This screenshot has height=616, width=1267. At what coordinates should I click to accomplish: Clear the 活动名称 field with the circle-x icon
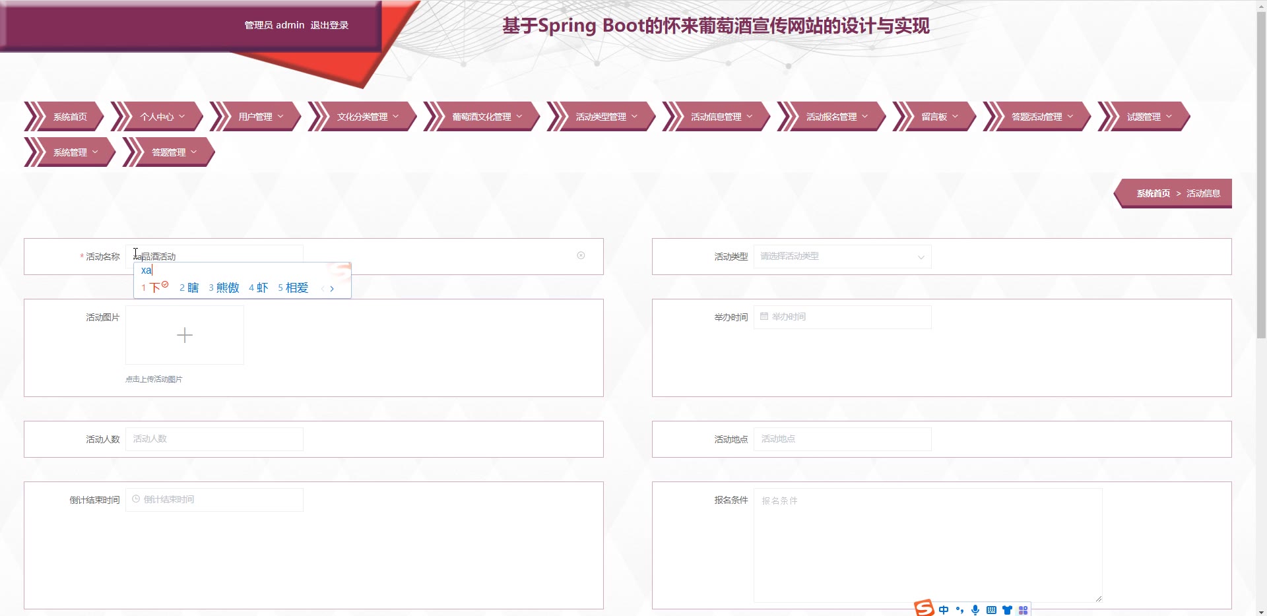coord(581,255)
